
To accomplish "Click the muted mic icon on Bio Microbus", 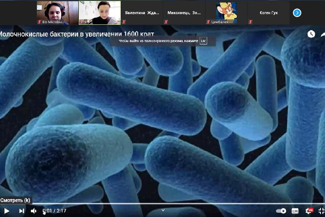I will coord(39,22).
